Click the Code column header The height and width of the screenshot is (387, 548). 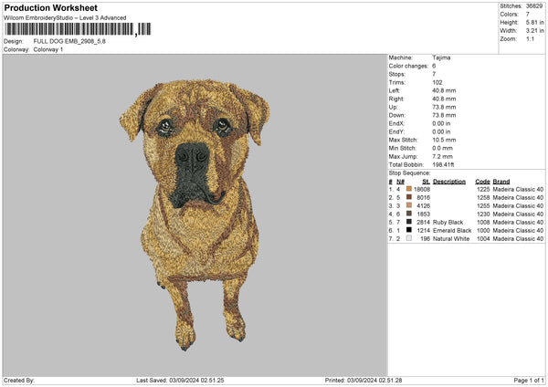483,180
